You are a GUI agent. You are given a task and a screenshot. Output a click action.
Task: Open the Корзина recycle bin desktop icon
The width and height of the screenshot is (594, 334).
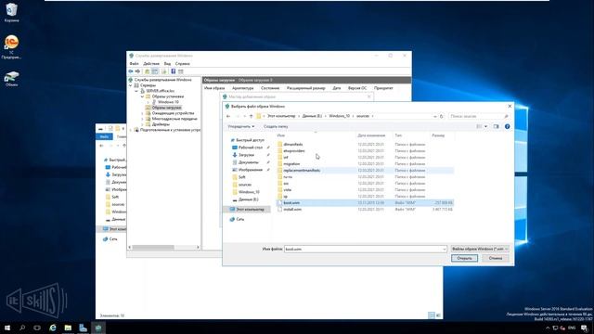tap(11, 12)
